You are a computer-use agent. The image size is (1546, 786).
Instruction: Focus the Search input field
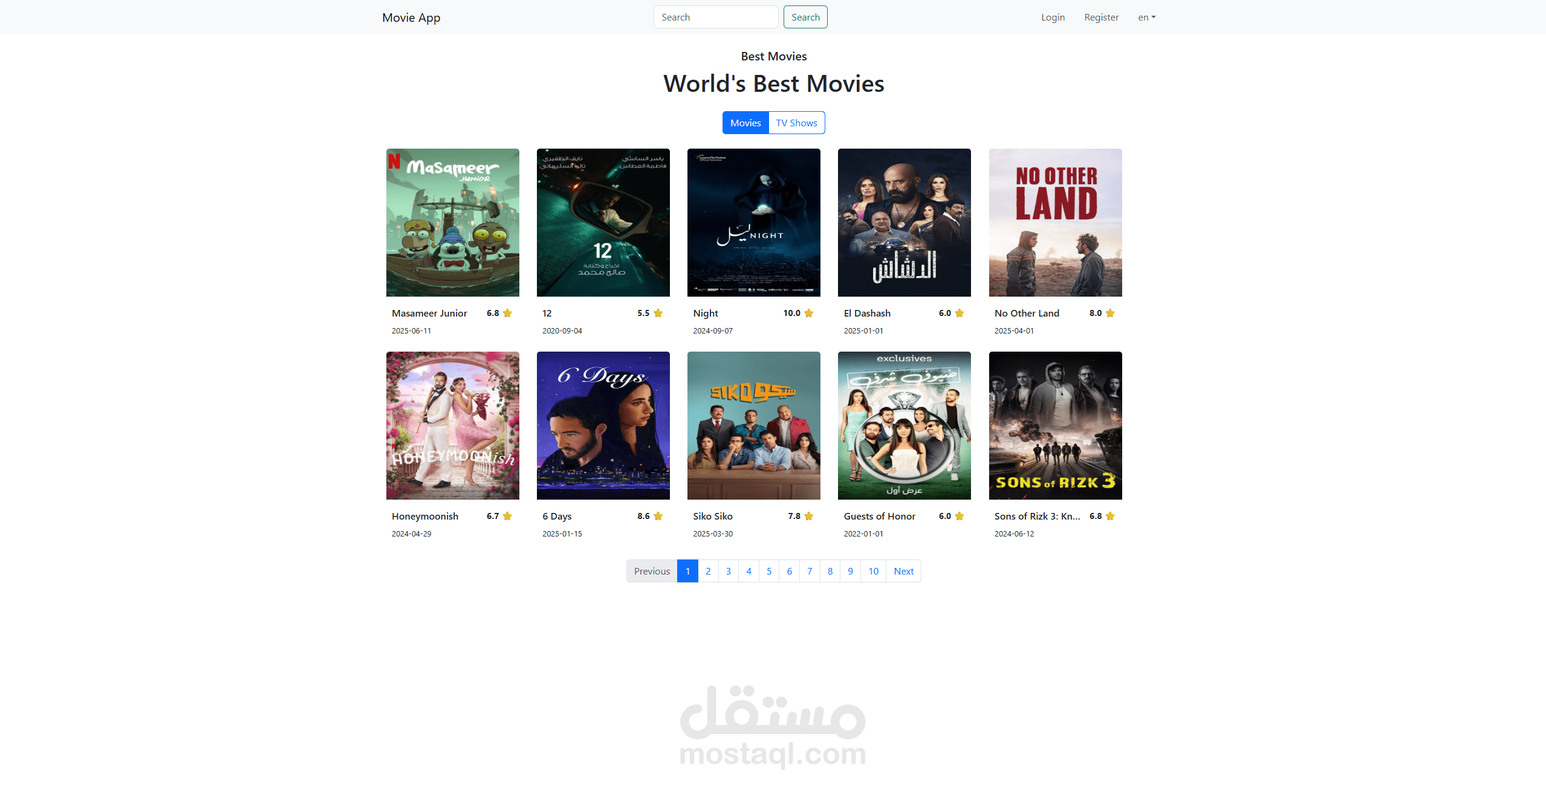tap(716, 17)
